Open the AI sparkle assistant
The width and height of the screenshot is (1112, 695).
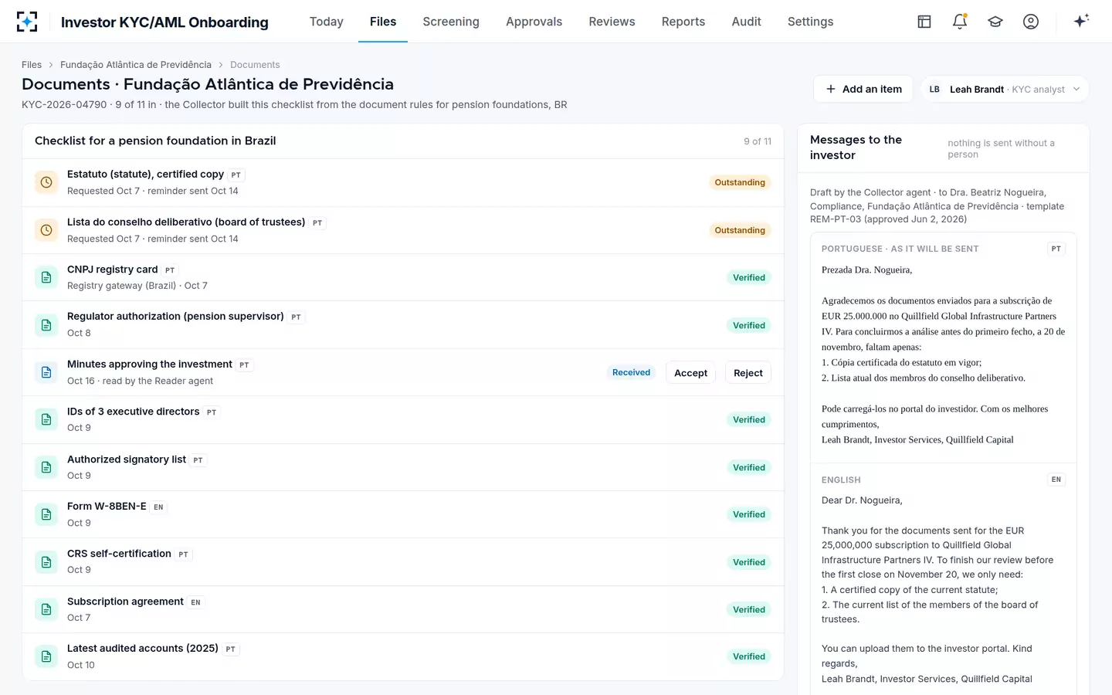tap(1081, 21)
